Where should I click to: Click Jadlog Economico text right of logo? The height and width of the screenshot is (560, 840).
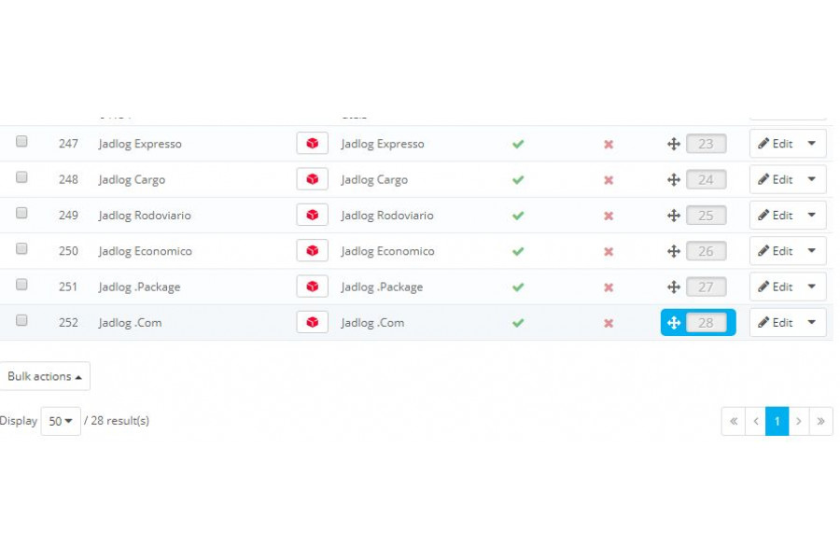click(x=388, y=251)
